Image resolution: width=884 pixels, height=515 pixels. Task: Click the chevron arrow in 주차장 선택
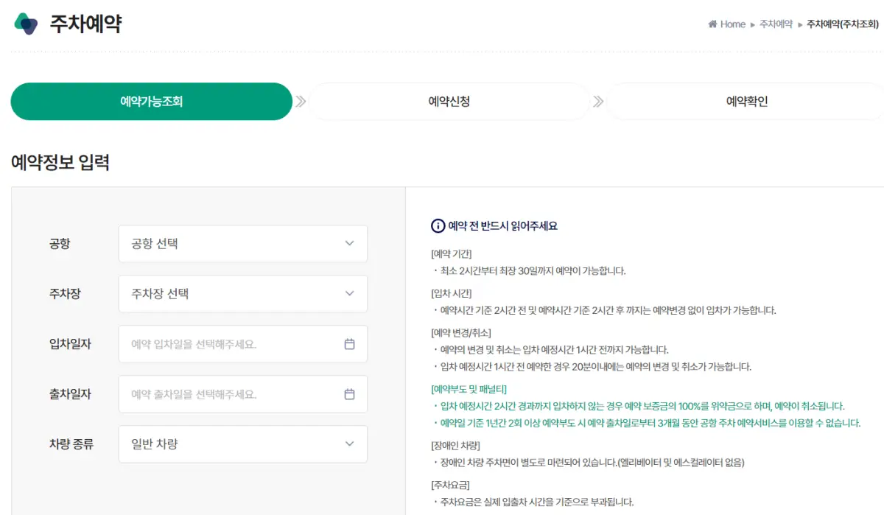(x=350, y=294)
